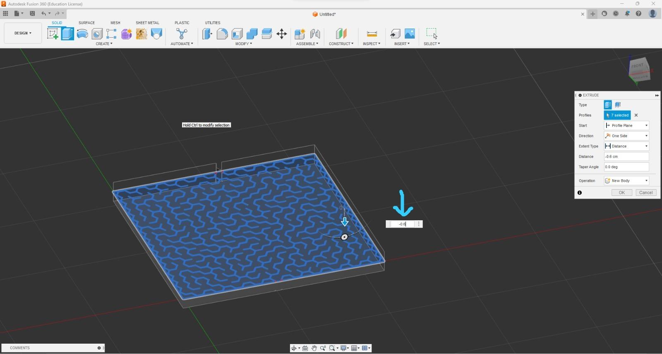
Task: Clear the profile selection with X
Action: pos(636,115)
